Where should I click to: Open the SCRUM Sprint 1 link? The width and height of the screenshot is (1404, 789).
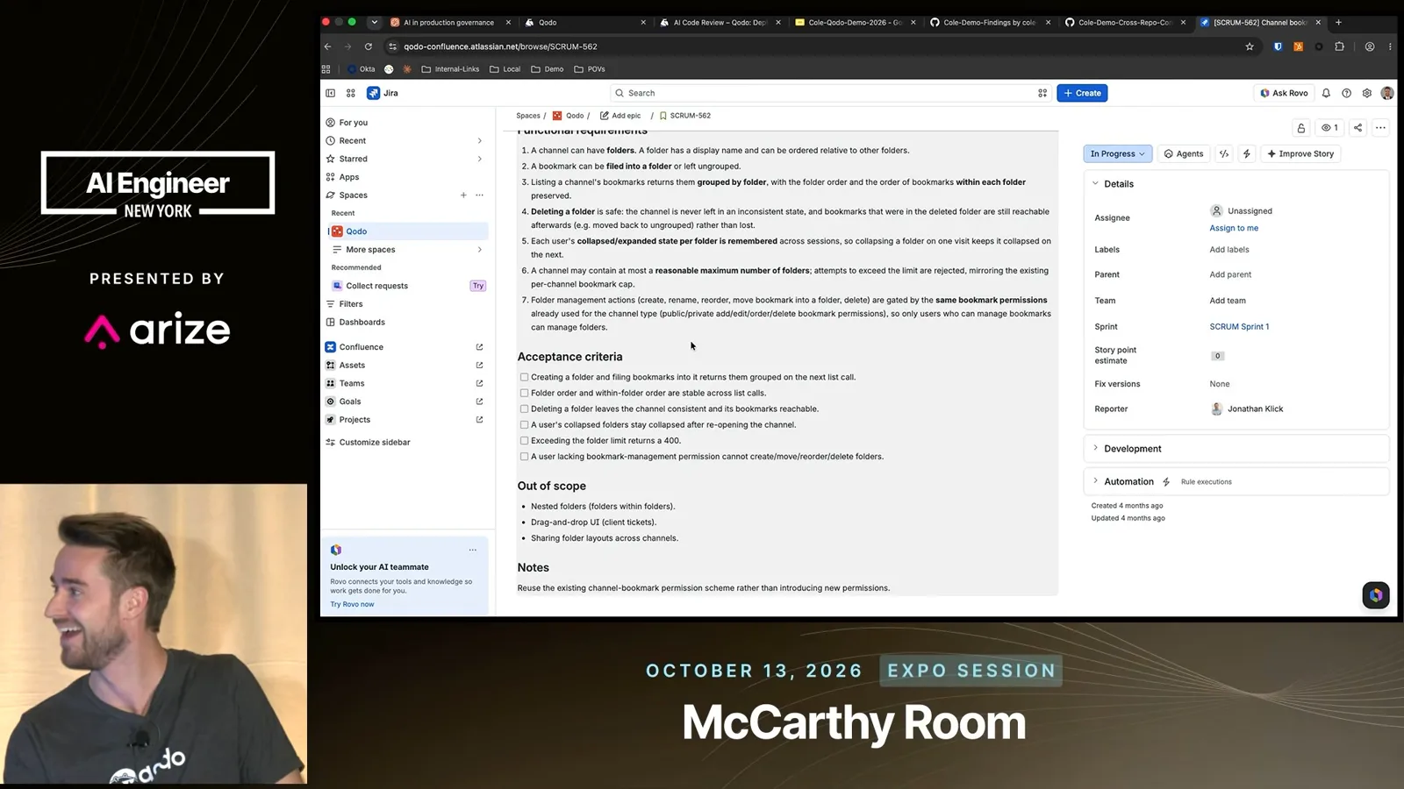1239,327
